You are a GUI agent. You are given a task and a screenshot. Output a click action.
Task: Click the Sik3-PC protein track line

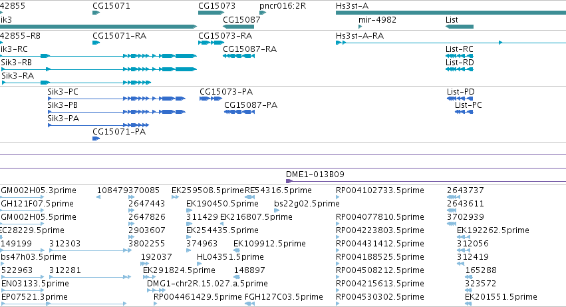pyautogui.click(x=116, y=99)
